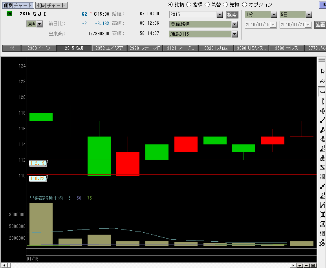Click the 出来高移動平均 indicator label
The height and width of the screenshot is (268, 326).
point(46,198)
